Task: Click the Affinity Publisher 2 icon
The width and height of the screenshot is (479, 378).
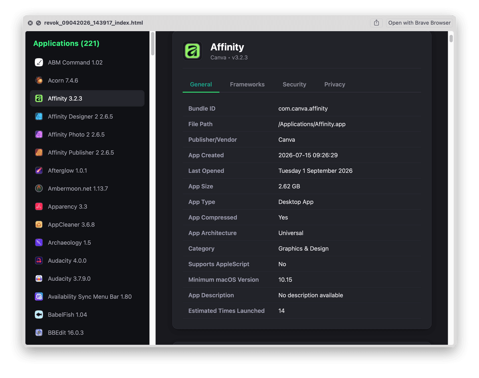Action: click(x=39, y=152)
